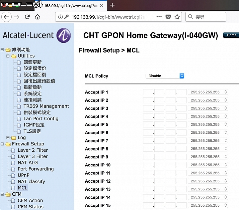Open the Accept IP 1 netmask dropdown
Viewport: 239px width, 210px height.
(x=208, y=92)
